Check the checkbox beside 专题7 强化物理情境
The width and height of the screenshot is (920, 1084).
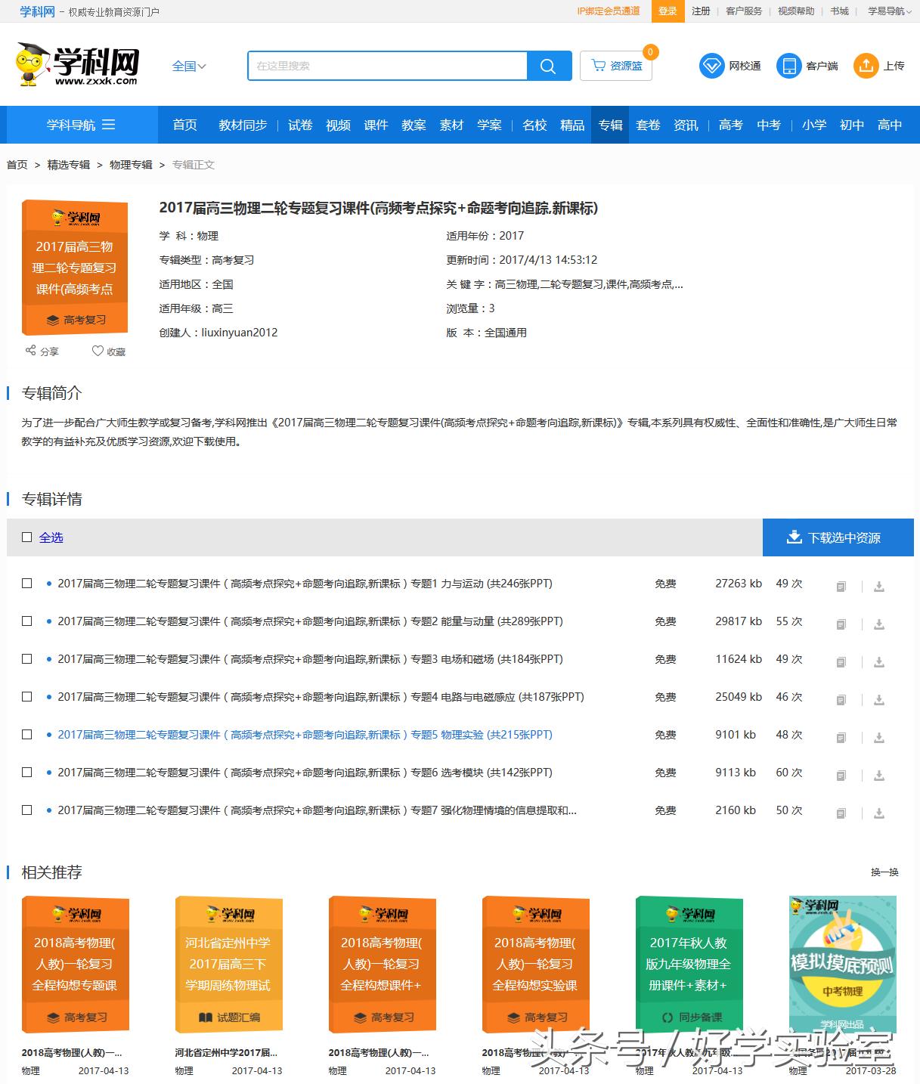click(27, 810)
